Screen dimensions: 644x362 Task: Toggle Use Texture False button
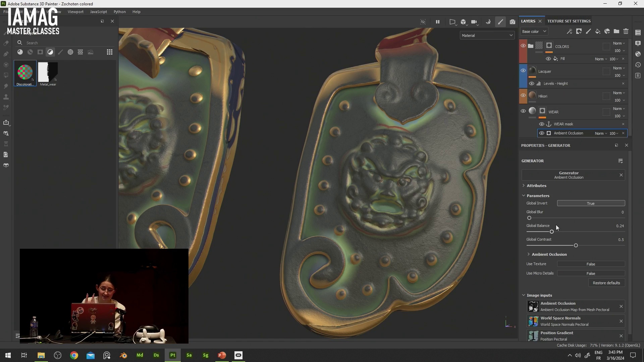click(x=591, y=264)
